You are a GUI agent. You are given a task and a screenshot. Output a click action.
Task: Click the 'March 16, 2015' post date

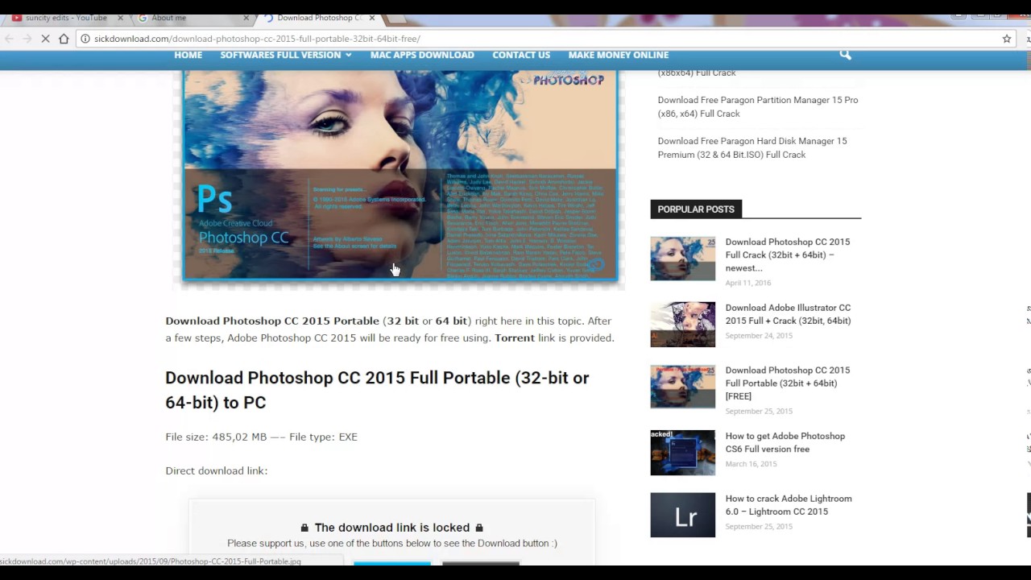[x=751, y=464]
